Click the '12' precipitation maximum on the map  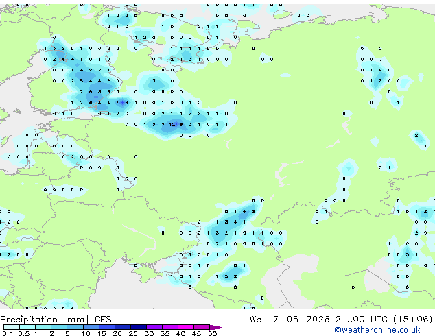click(x=172, y=125)
